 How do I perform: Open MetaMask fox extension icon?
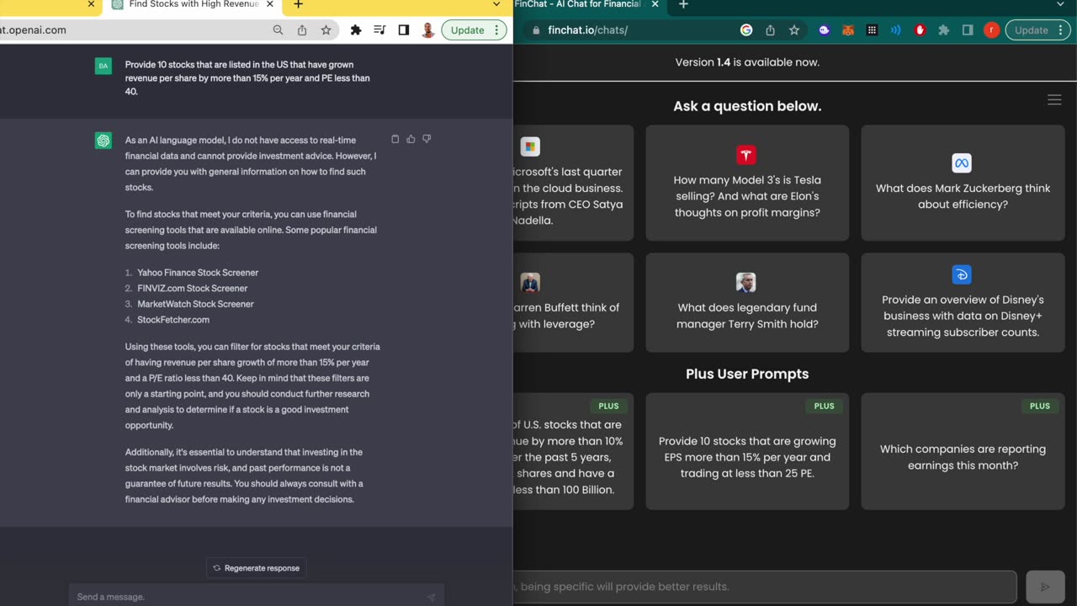tap(848, 30)
